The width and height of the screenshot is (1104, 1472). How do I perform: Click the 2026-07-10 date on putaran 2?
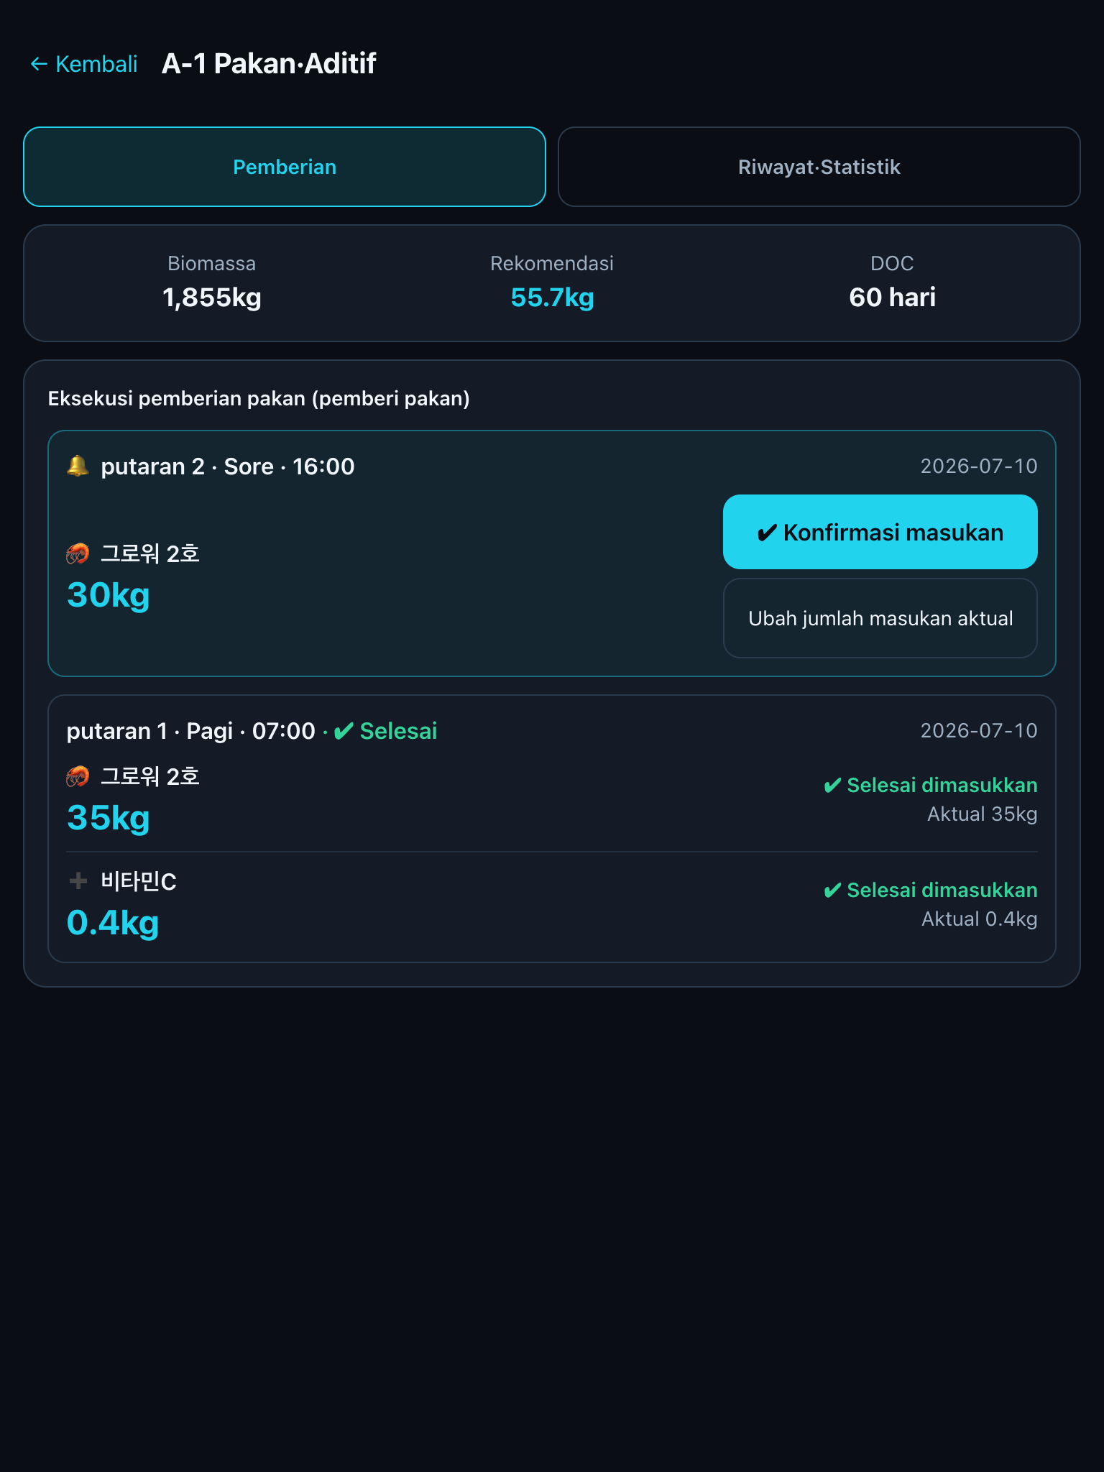979,466
